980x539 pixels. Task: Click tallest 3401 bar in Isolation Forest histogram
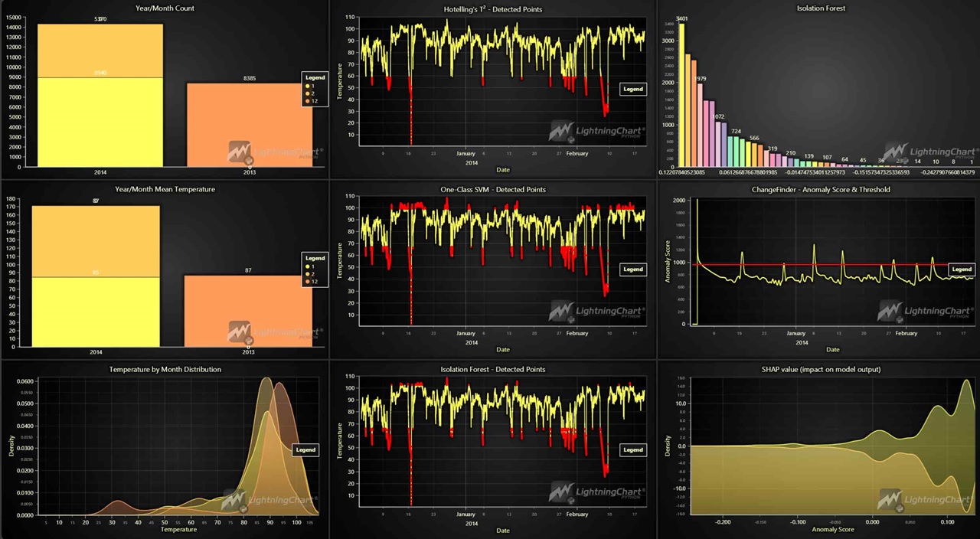click(681, 95)
